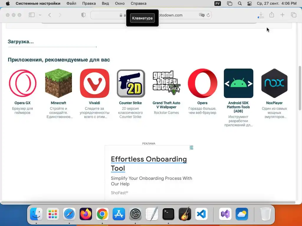The image size is (302, 226).
Task: Expand the sidebar options dropdown arrow
Action: 40,15
